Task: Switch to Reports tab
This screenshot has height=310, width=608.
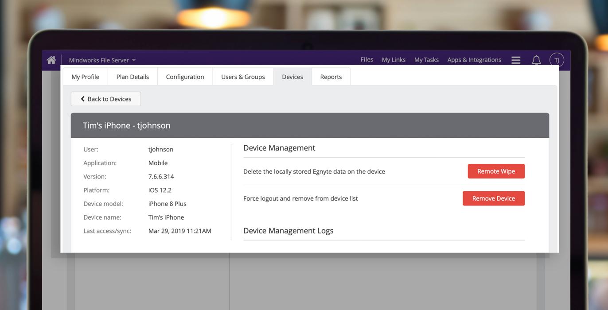Action: (x=331, y=77)
